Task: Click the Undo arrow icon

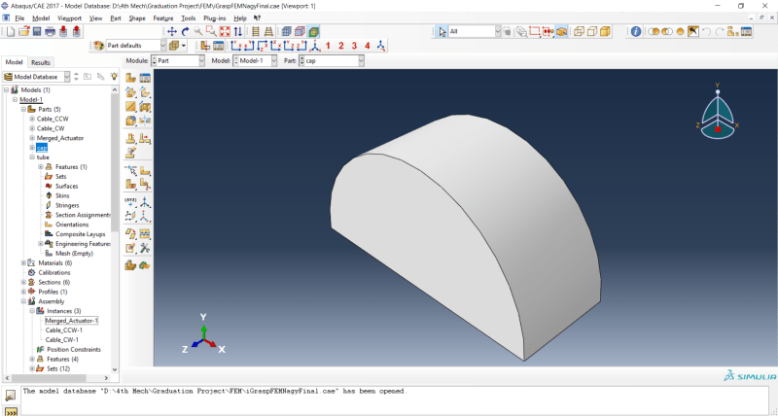Action: pyautogui.click(x=707, y=32)
